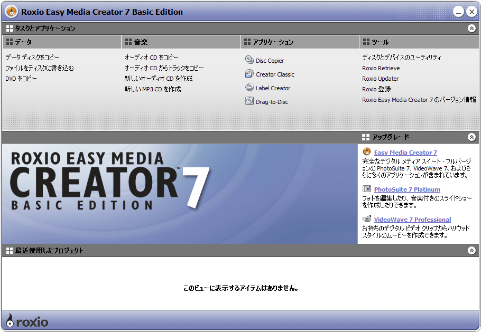This screenshot has width=481, height=332.
Task: Open オーディオ CD をコピー task
Action: 151,58
